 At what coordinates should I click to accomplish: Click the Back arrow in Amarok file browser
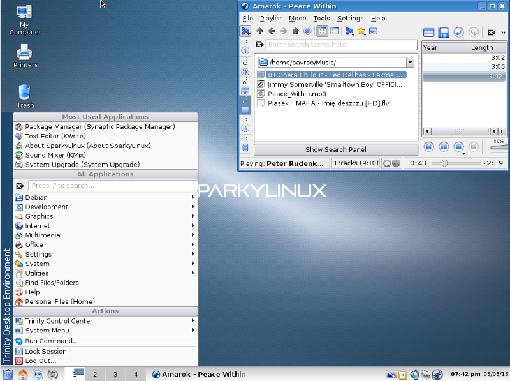[272, 31]
